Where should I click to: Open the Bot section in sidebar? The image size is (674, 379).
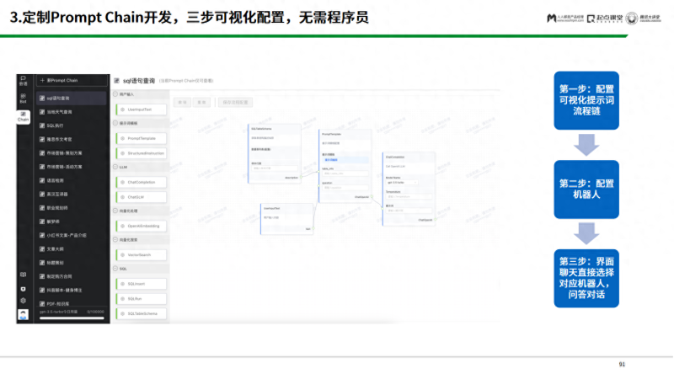point(23,98)
